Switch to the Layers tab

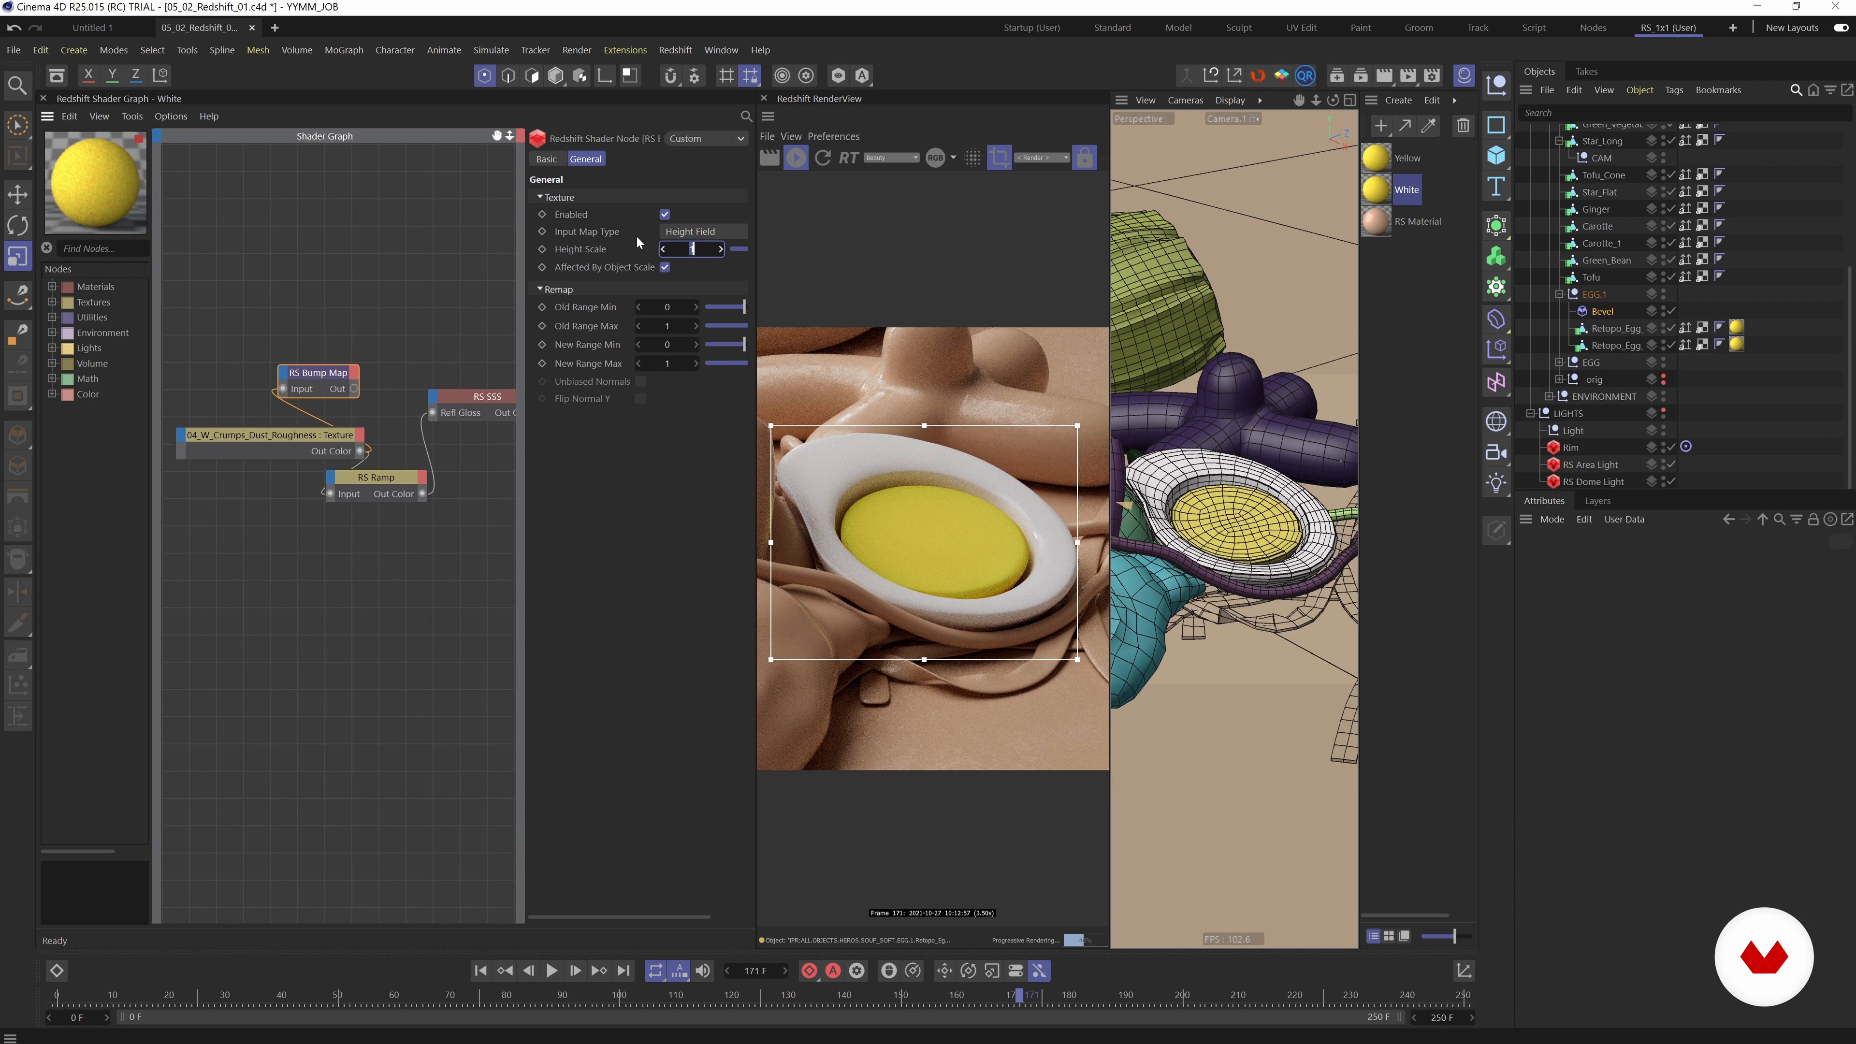pyautogui.click(x=1597, y=501)
